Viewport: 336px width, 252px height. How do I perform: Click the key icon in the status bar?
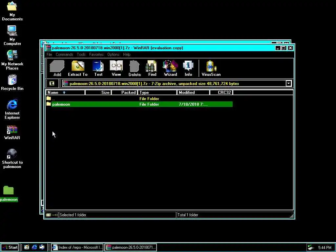point(55,215)
